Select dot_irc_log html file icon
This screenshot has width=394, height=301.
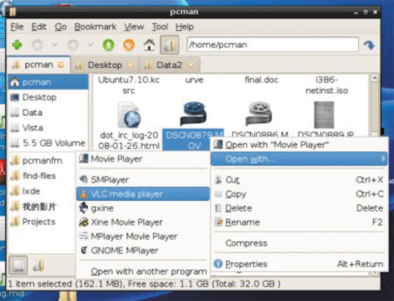click(129, 114)
